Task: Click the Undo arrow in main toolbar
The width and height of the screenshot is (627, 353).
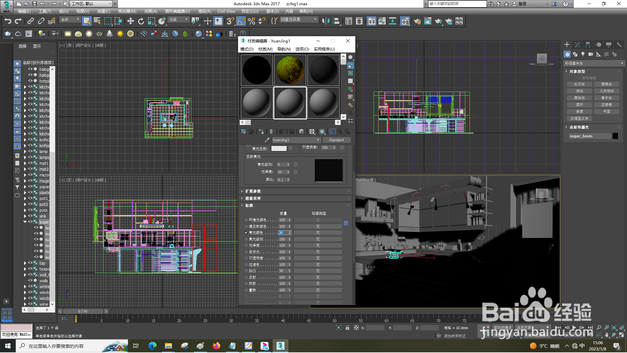Action: 8,21
